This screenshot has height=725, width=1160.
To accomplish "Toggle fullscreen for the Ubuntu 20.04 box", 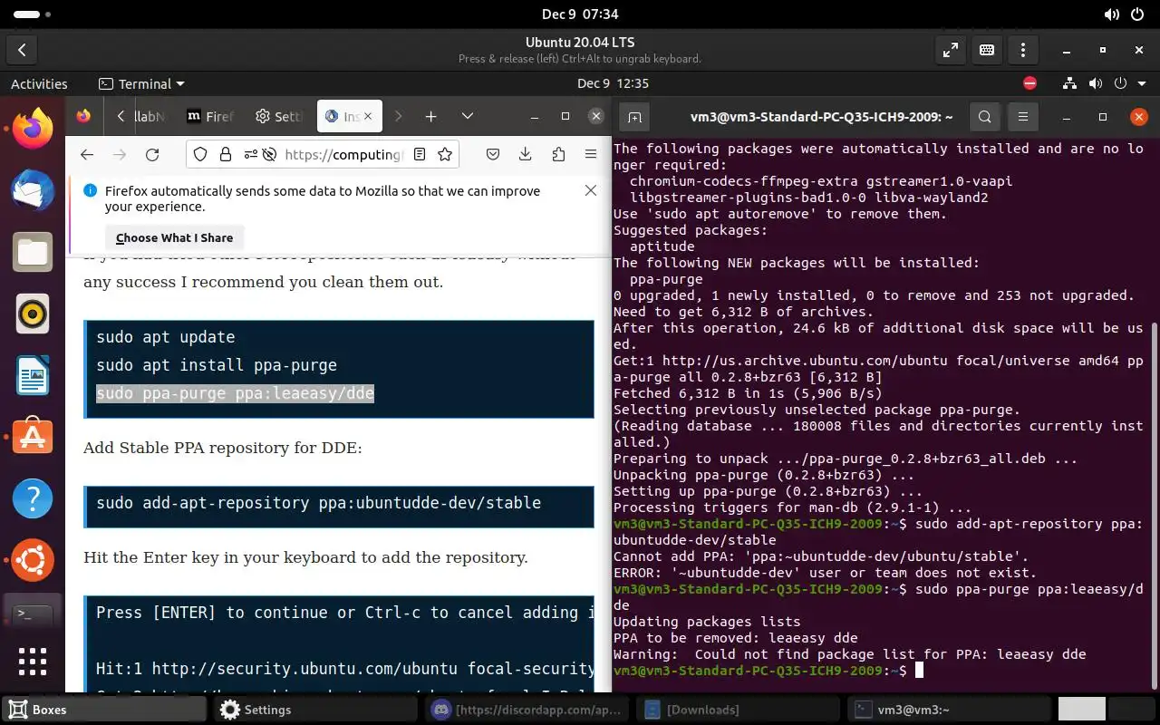I will [x=951, y=51].
